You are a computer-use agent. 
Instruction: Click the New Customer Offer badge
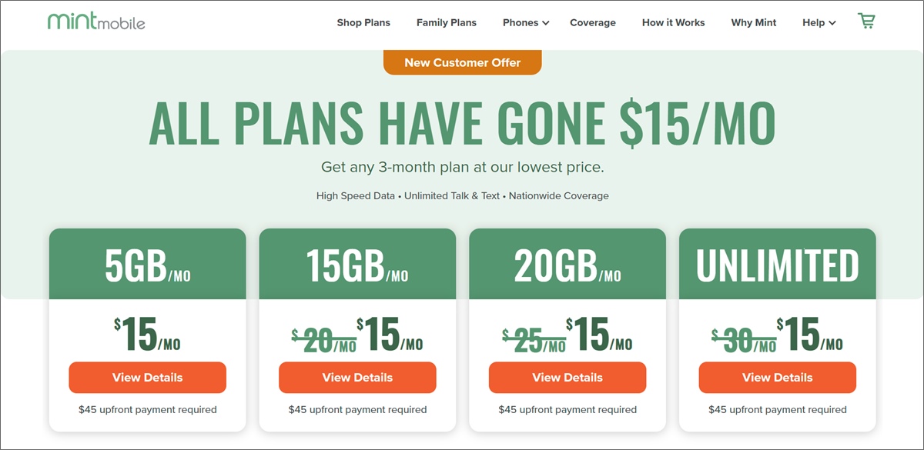click(x=463, y=63)
